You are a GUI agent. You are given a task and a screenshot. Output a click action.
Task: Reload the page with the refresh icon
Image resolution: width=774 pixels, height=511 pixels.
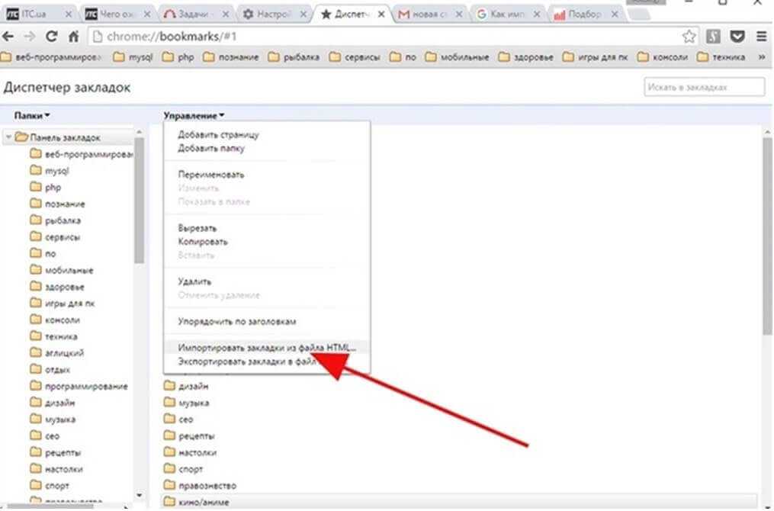click(x=51, y=36)
